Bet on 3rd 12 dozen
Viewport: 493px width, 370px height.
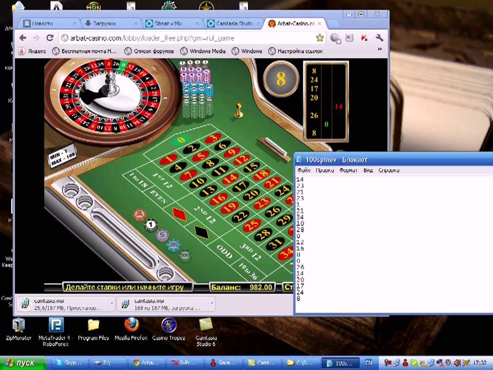[x=251, y=252]
